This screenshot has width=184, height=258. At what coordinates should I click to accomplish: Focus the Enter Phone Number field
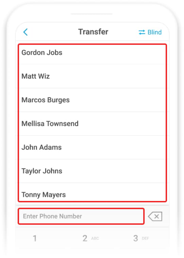(81, 216)
